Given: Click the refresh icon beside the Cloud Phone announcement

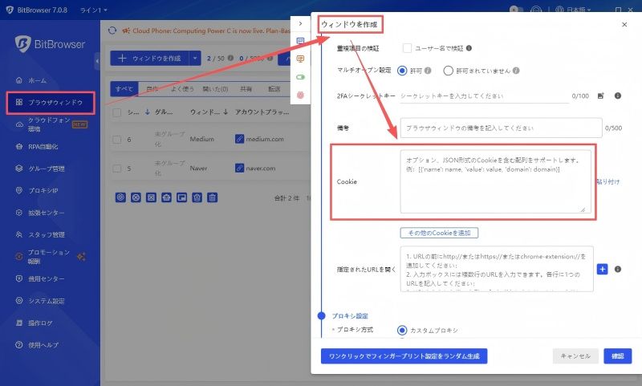Looking at the screenshot, I should pyautogui.click(x=112, y=30).
